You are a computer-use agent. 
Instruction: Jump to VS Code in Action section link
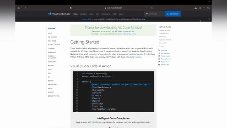click(165, 31)
